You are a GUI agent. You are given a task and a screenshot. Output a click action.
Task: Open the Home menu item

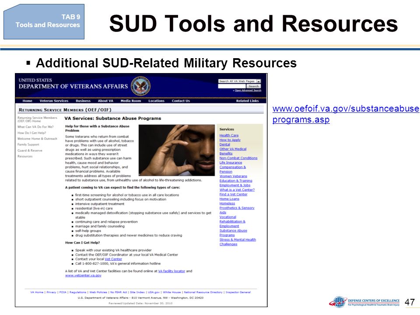tap(27, 101)
